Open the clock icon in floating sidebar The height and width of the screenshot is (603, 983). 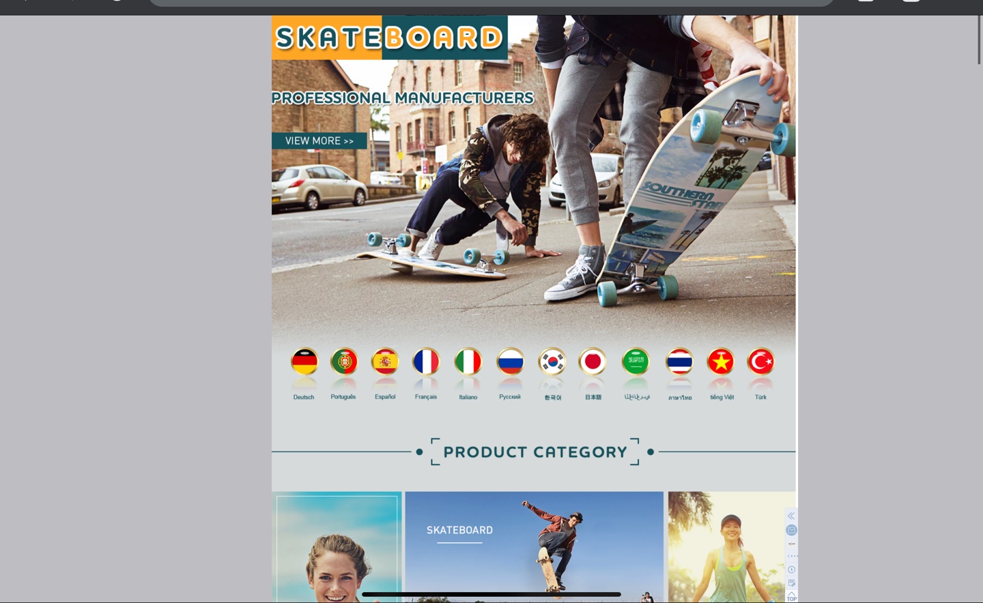click(791, 570)
